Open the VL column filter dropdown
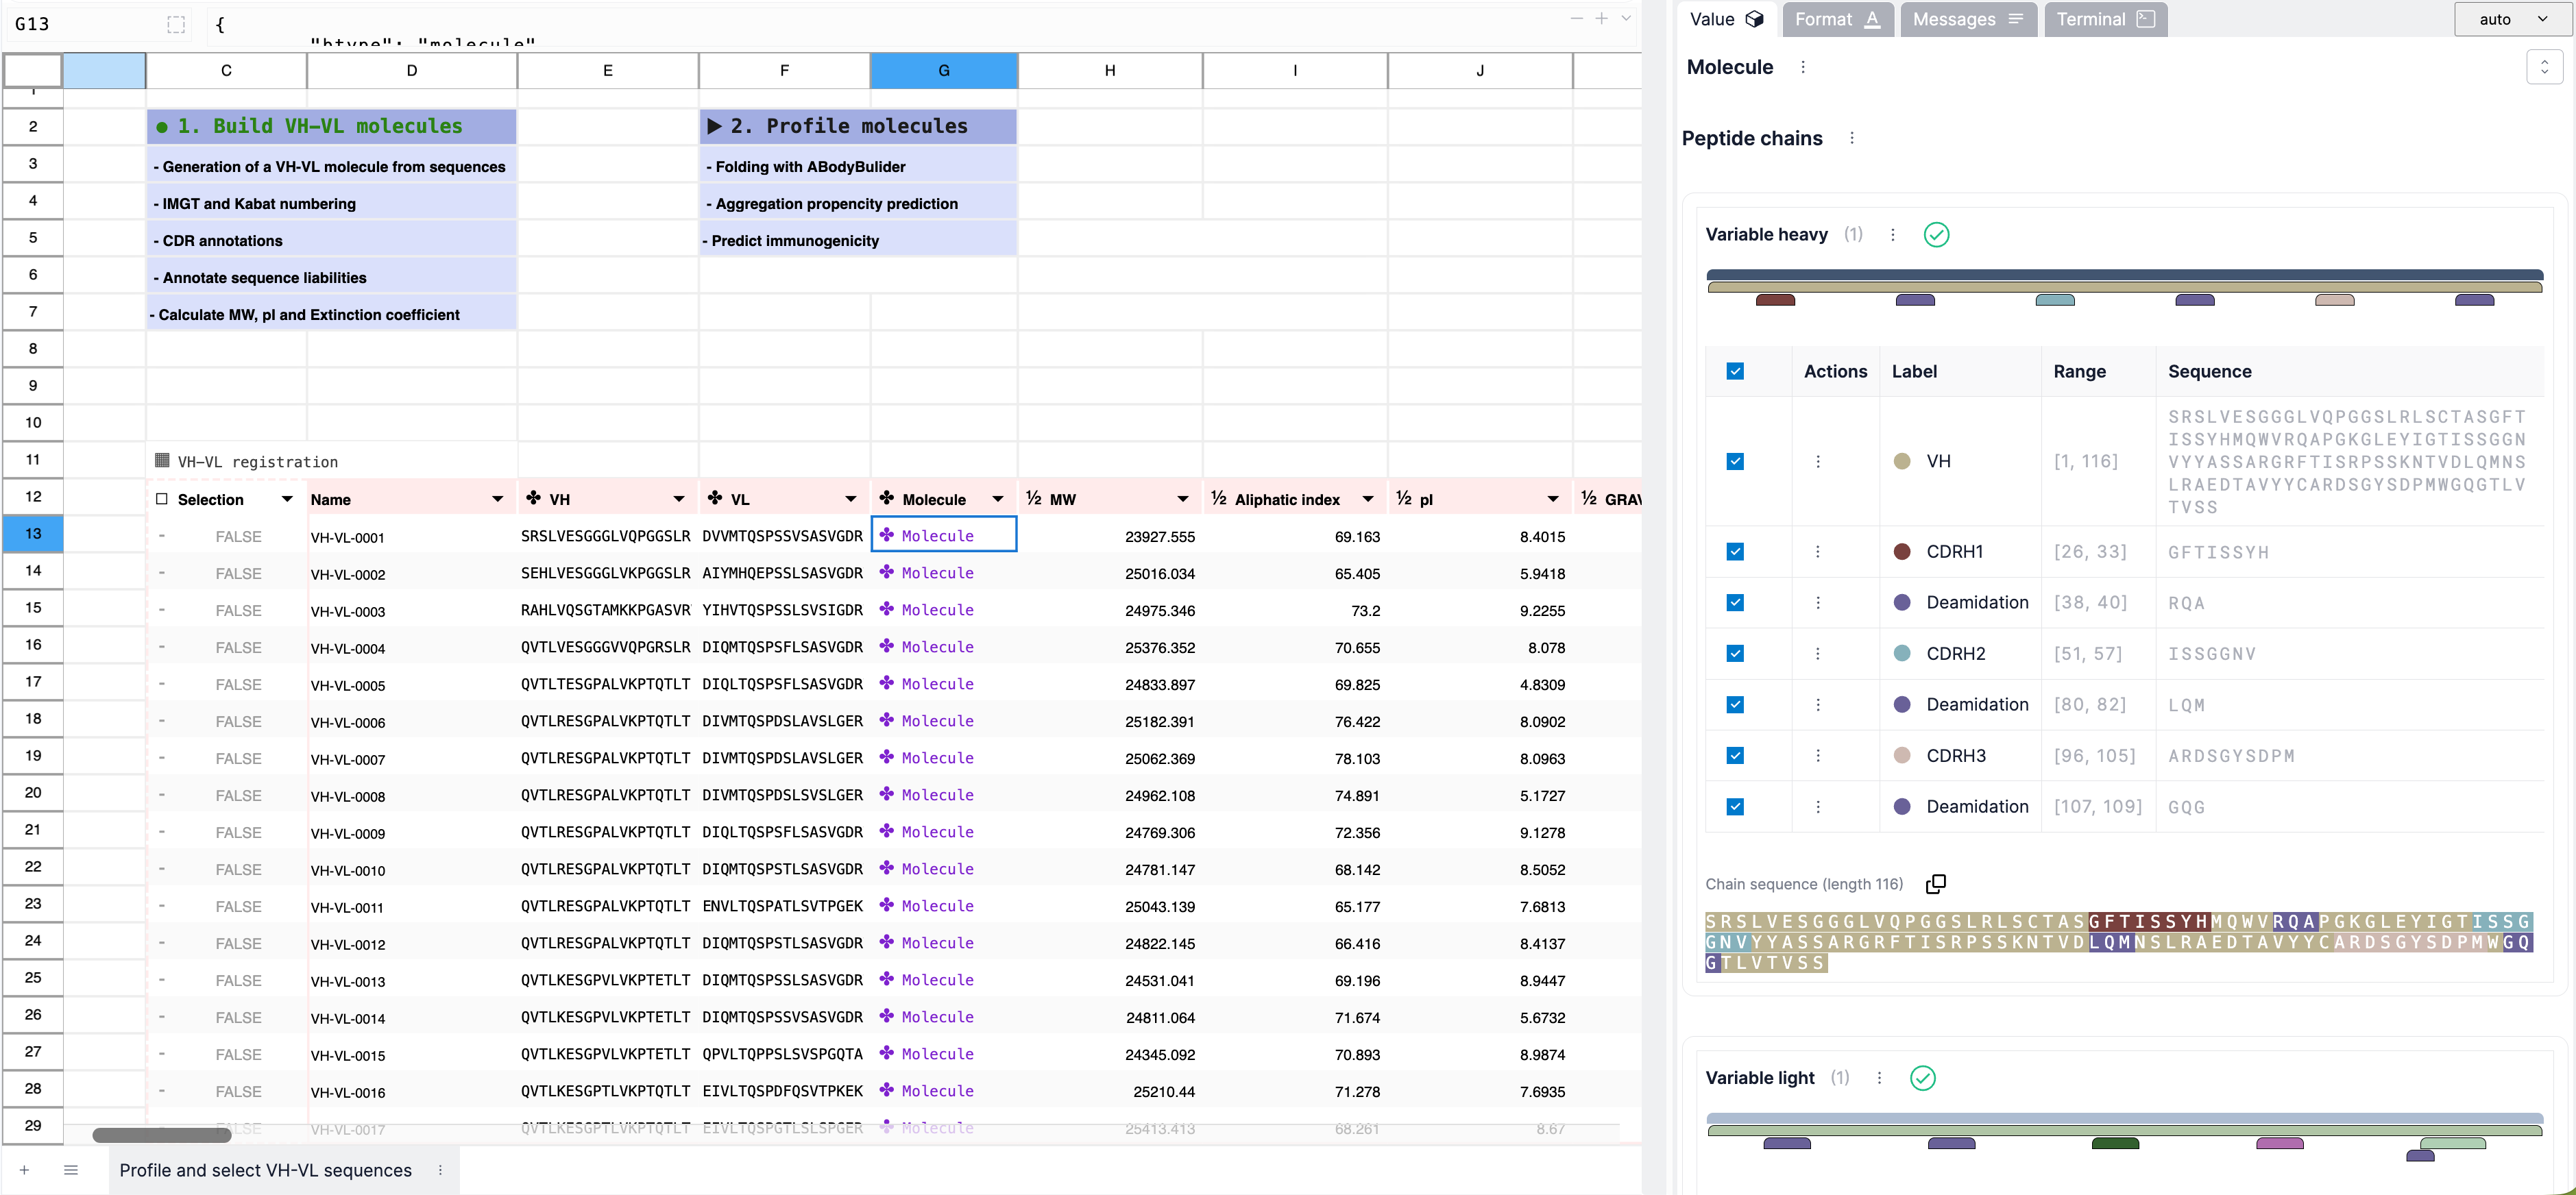Viewport: 2576px width, 1195px height. (850, 499)
